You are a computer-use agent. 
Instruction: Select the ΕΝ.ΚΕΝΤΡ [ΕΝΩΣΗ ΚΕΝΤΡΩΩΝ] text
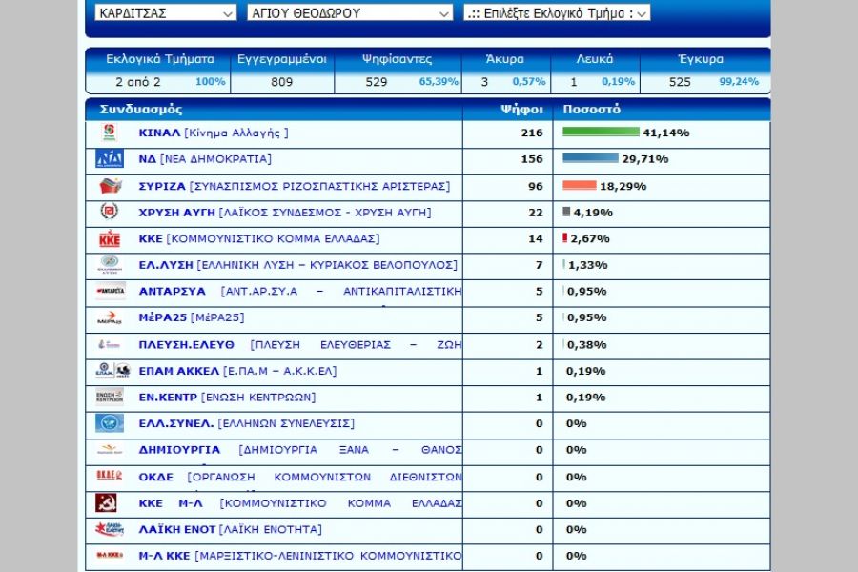tap(227, 398)
